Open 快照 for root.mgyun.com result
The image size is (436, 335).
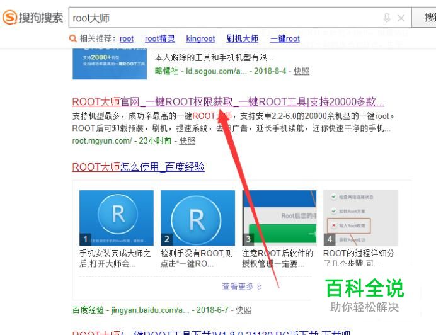(187, 140)
